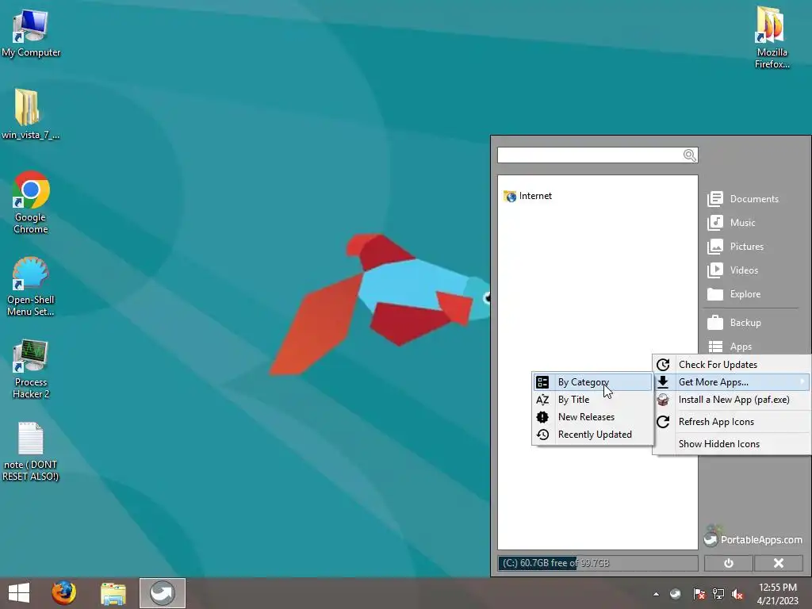Click the Pictures sidebar icon
The image size is (812, 609).
tap(715, 247)
